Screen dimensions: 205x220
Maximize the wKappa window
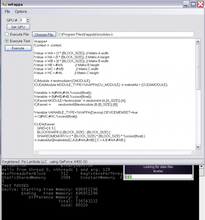[x=193, y=4]
